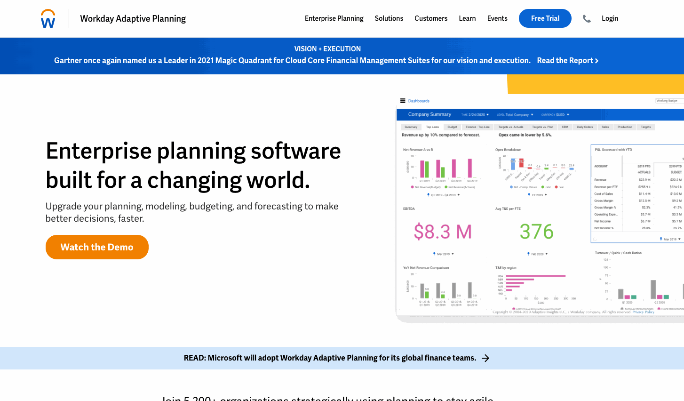684x401 pixels.
Task: Click the pin icon under EBITDA value
Action: coord(434,254)
